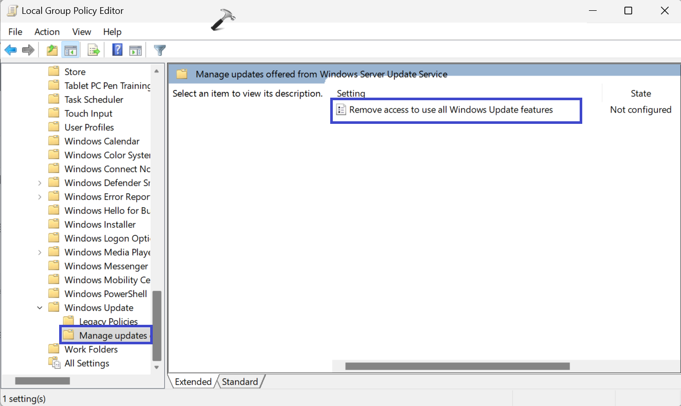Select the Windows Update tree item label
Screen dimensions: 681x406
99,307
